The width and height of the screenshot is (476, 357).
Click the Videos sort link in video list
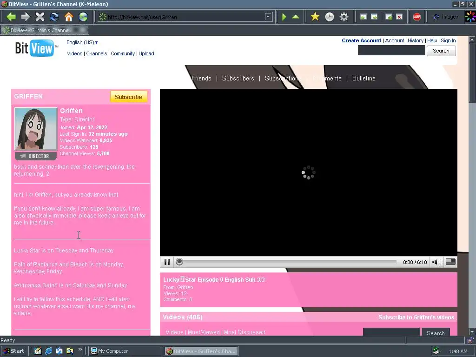[x=175, y=332]
